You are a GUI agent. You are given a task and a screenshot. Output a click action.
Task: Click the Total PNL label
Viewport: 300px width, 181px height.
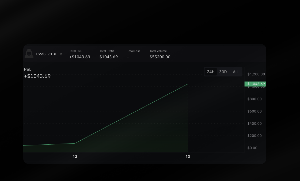[75, 51]
